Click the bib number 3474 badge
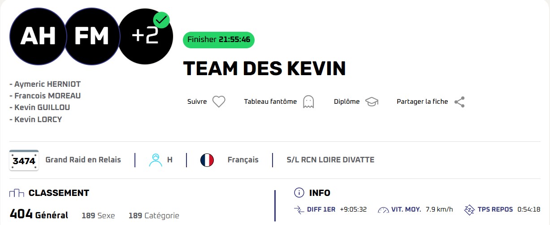 coord(24,160)
